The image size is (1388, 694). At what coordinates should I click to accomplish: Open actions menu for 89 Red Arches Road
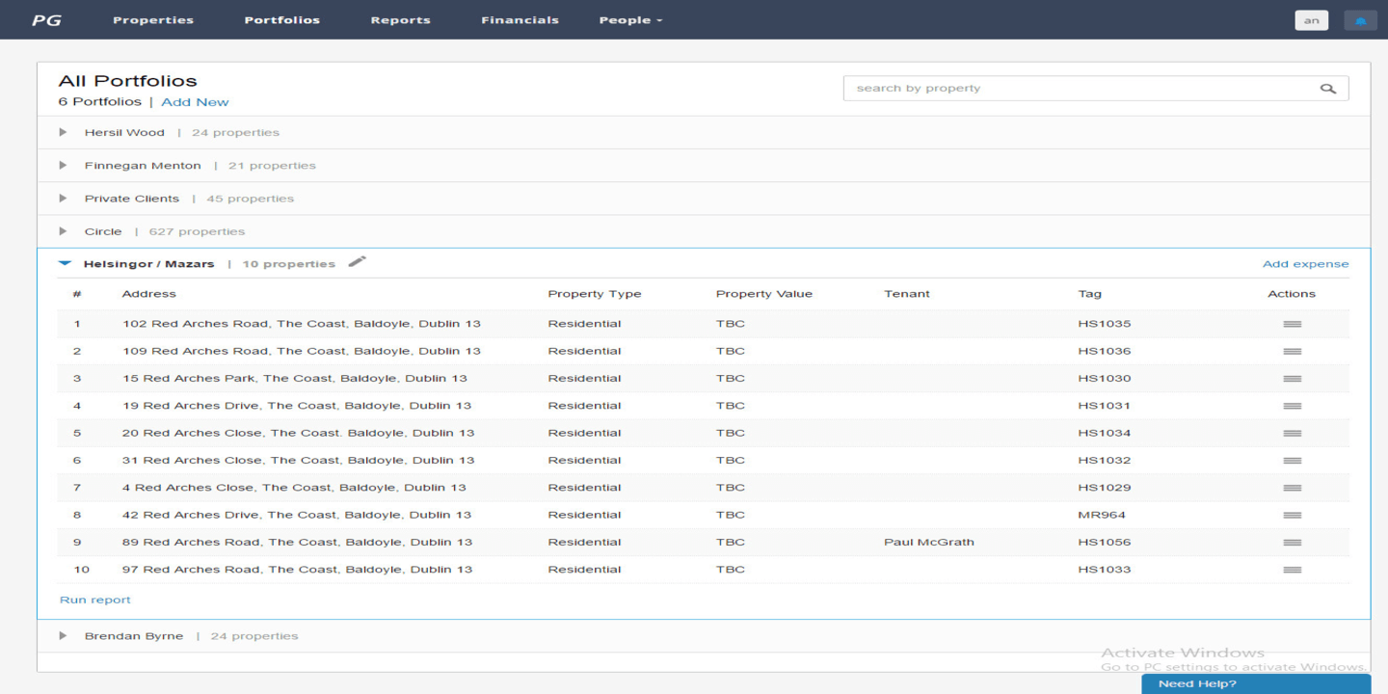(1292, 543)
